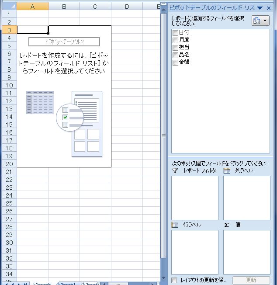Click the ピボットテーブル2 placeholder box
Screen dimensions: 277x285
64,42
